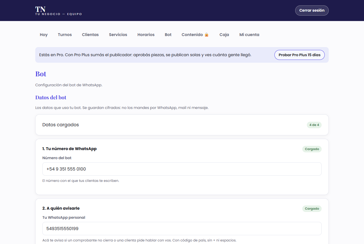
Task: Select the Horarios tab
Action: coord(146,35)
